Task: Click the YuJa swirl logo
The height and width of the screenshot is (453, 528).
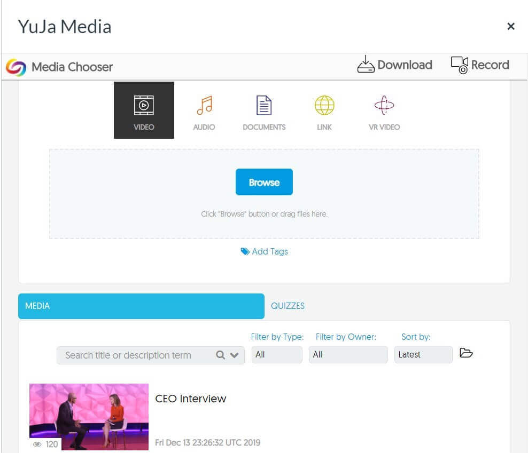Action: click(16, 67)
